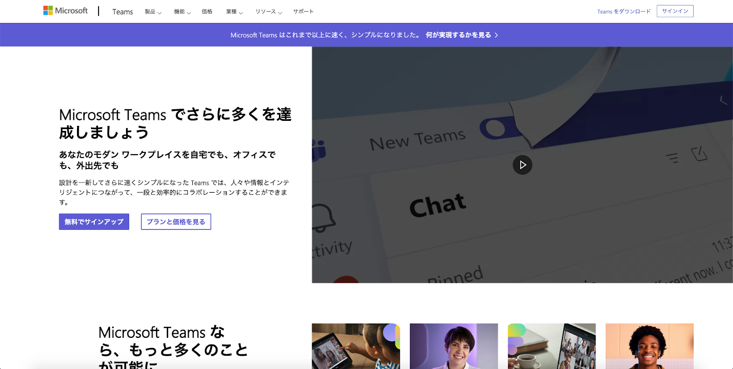Select the smiling man on orange thumbnail
733x369 pixels.
(649, 346)
